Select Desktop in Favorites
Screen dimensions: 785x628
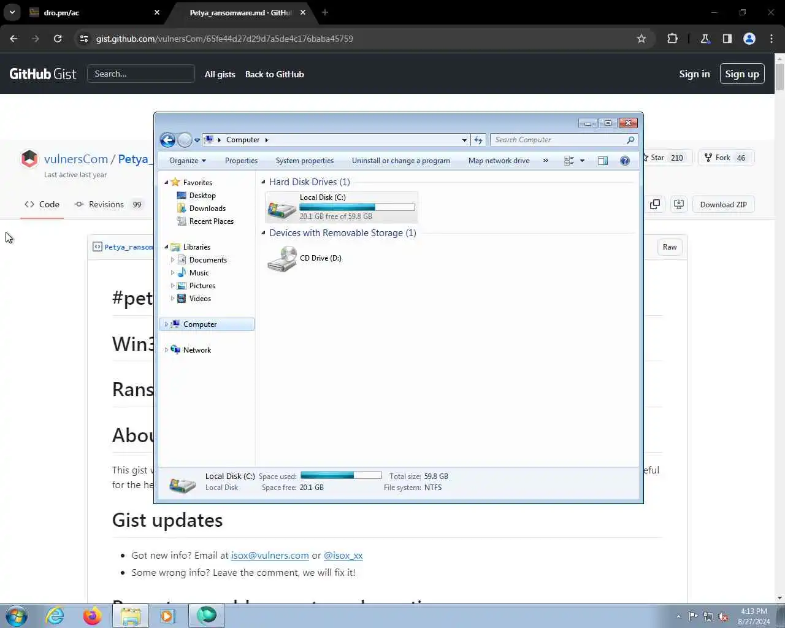(202, 196)
